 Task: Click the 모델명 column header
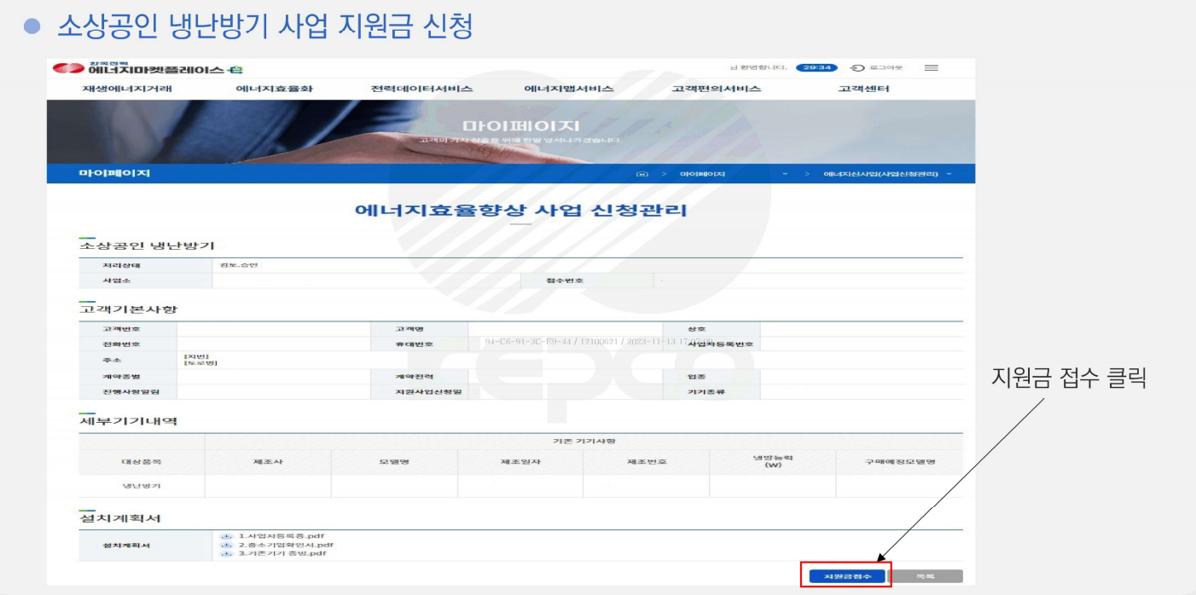click(x=394, y=462)
